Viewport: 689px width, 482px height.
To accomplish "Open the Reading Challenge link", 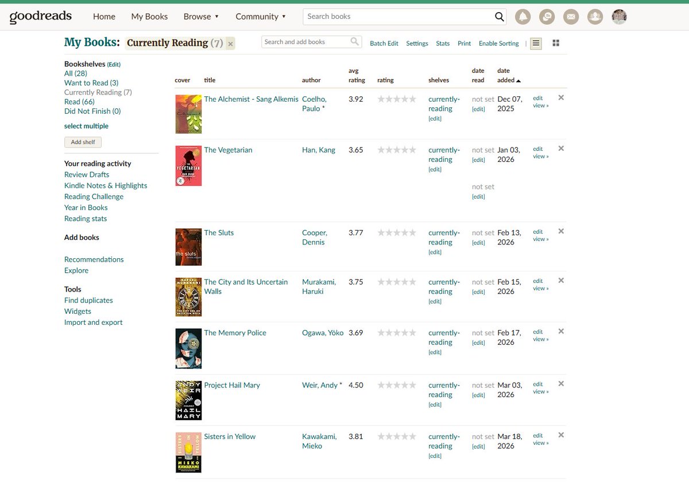I will point(94,196).
